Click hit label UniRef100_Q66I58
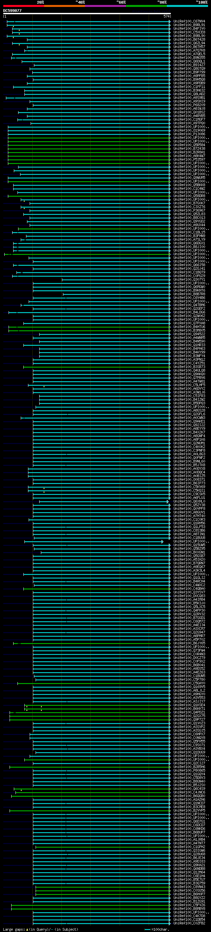The height and width of the screenshot is (932, 211). pyautogui.click(x=189, y=265)
